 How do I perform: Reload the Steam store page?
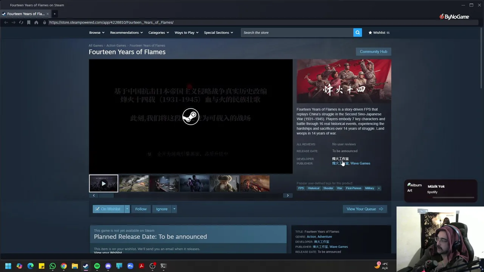(21, 22)
